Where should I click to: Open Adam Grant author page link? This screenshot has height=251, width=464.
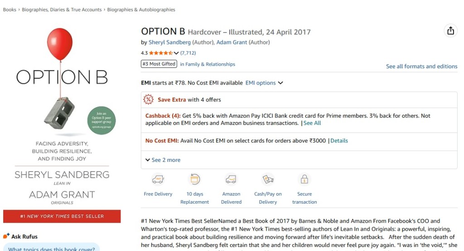231,43
